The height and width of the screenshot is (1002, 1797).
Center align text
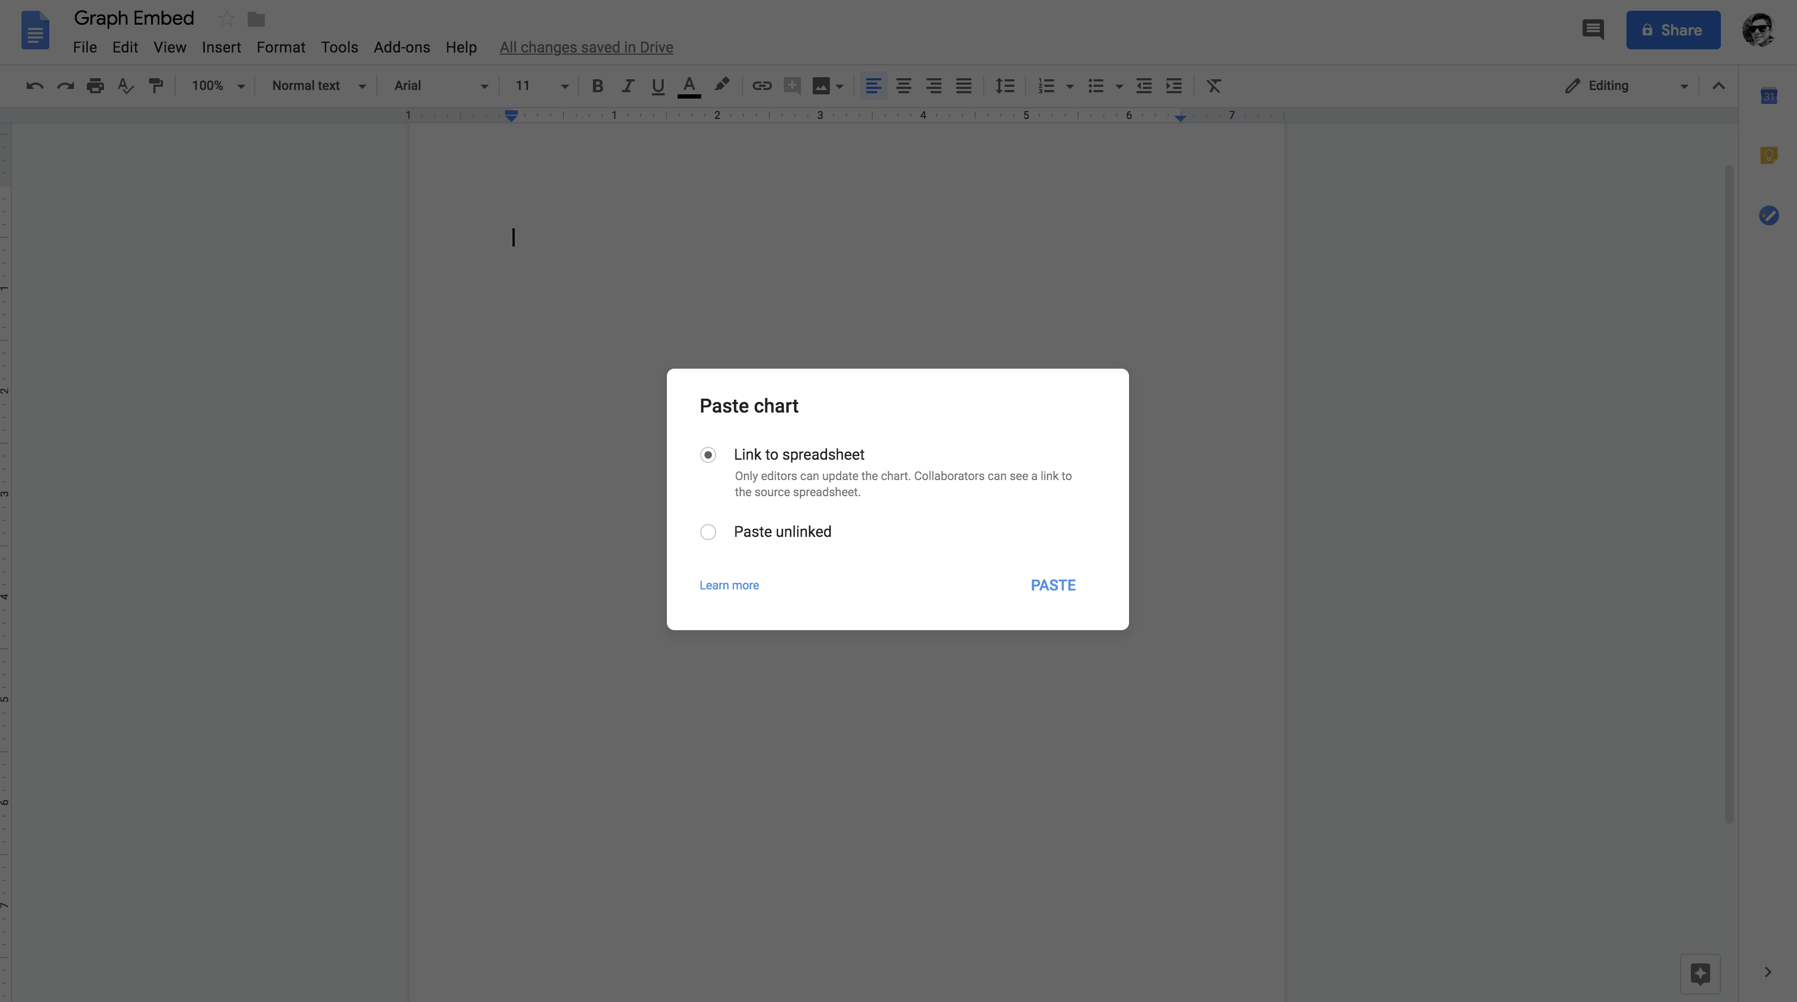[x=903, y=86]
